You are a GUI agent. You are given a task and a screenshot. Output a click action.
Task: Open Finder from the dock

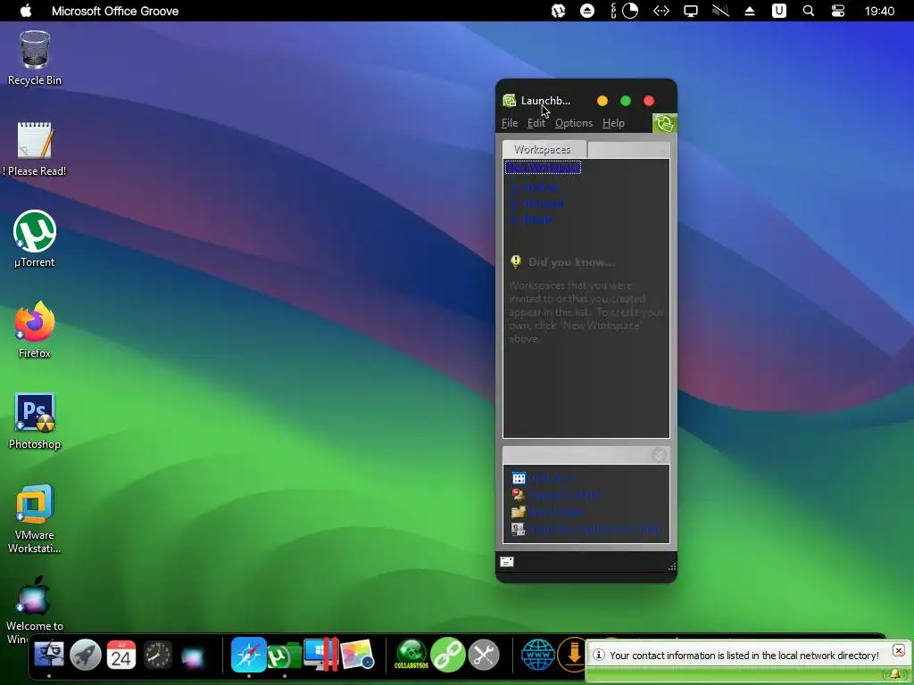coord(50,655)
